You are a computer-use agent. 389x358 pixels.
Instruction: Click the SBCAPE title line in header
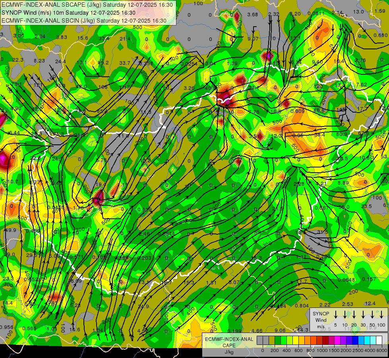(87, 5)
